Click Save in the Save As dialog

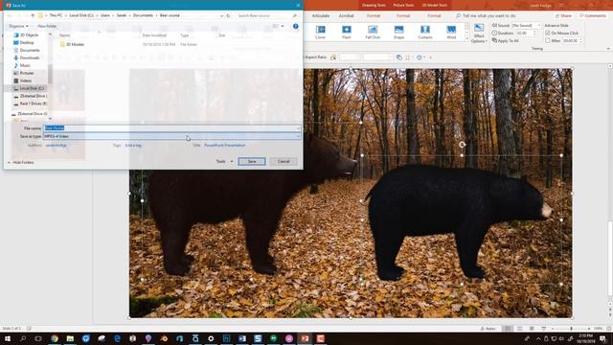pyautogui.click(x=252, y=161)
